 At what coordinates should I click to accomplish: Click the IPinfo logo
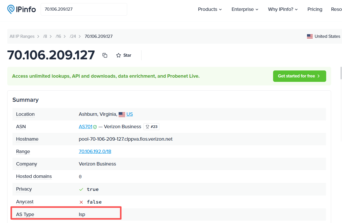point(22,9)
